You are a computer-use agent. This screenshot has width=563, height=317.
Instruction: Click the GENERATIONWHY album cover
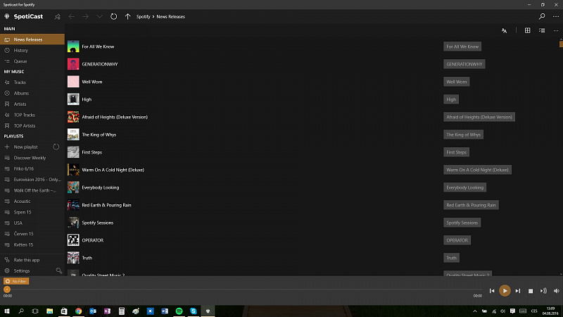click(73, 64)
